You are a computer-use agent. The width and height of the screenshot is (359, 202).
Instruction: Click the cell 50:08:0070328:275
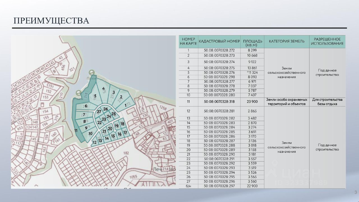click(x=219, y=68)
